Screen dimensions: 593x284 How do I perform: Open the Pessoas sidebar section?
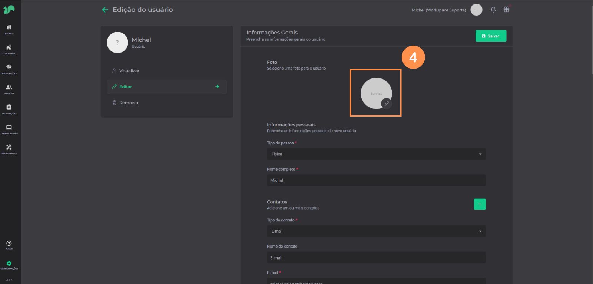[x=9, y=89]
